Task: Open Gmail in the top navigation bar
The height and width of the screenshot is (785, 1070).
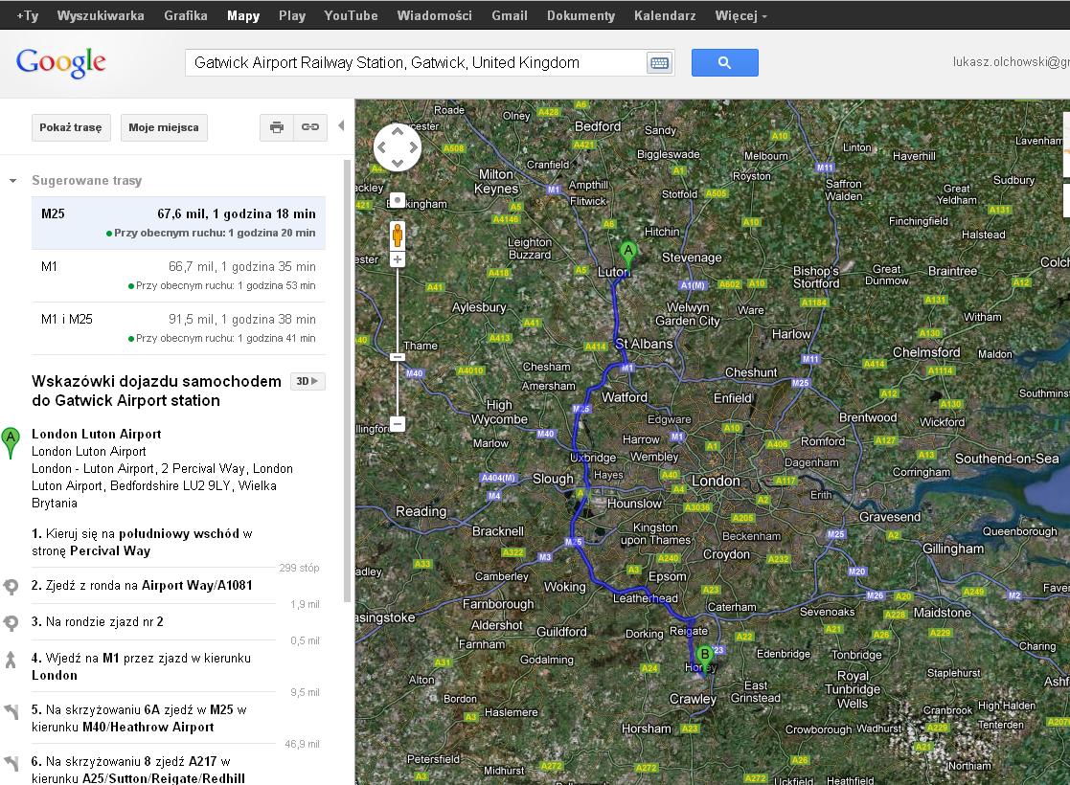Action: [509, 15]
